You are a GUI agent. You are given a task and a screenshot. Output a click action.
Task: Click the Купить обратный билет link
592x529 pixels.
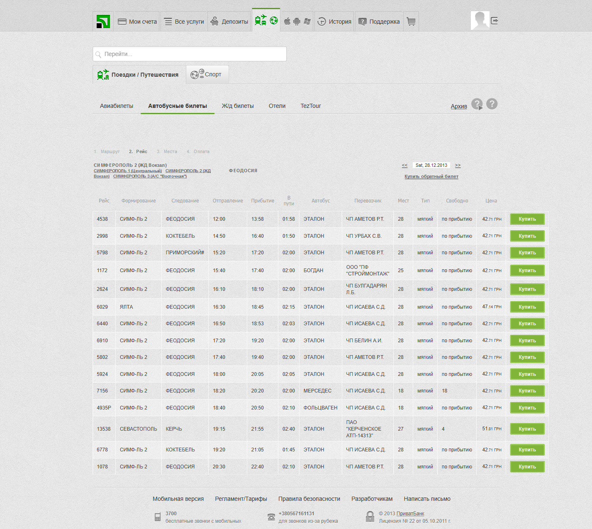click(x=431, y=176)
